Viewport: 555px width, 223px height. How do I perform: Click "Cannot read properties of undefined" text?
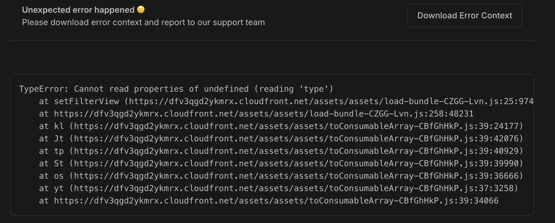pyautogui.click(x=161, y=89)
